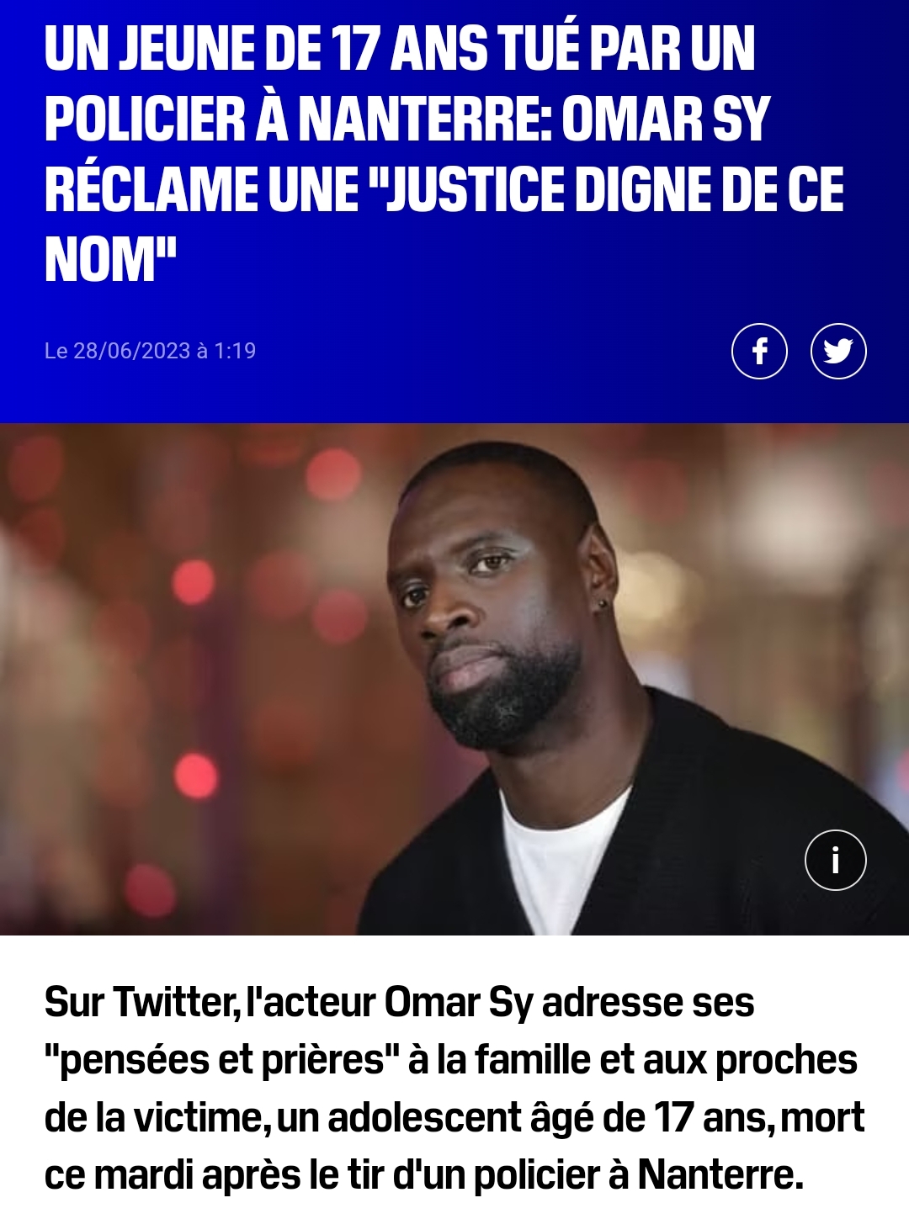Share the article on Twitter
The height and width of the screenshot is (1219, 909).
(838, 351)
